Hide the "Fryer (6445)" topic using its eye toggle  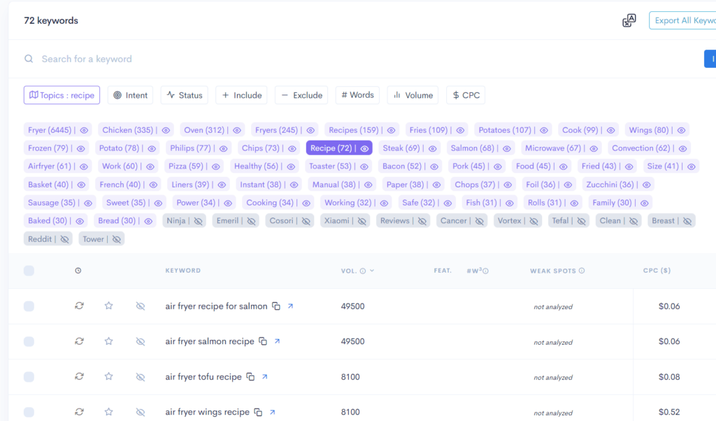click(83, 129)
